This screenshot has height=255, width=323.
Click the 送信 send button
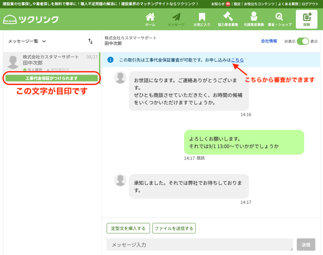click(x=306, y=245)
